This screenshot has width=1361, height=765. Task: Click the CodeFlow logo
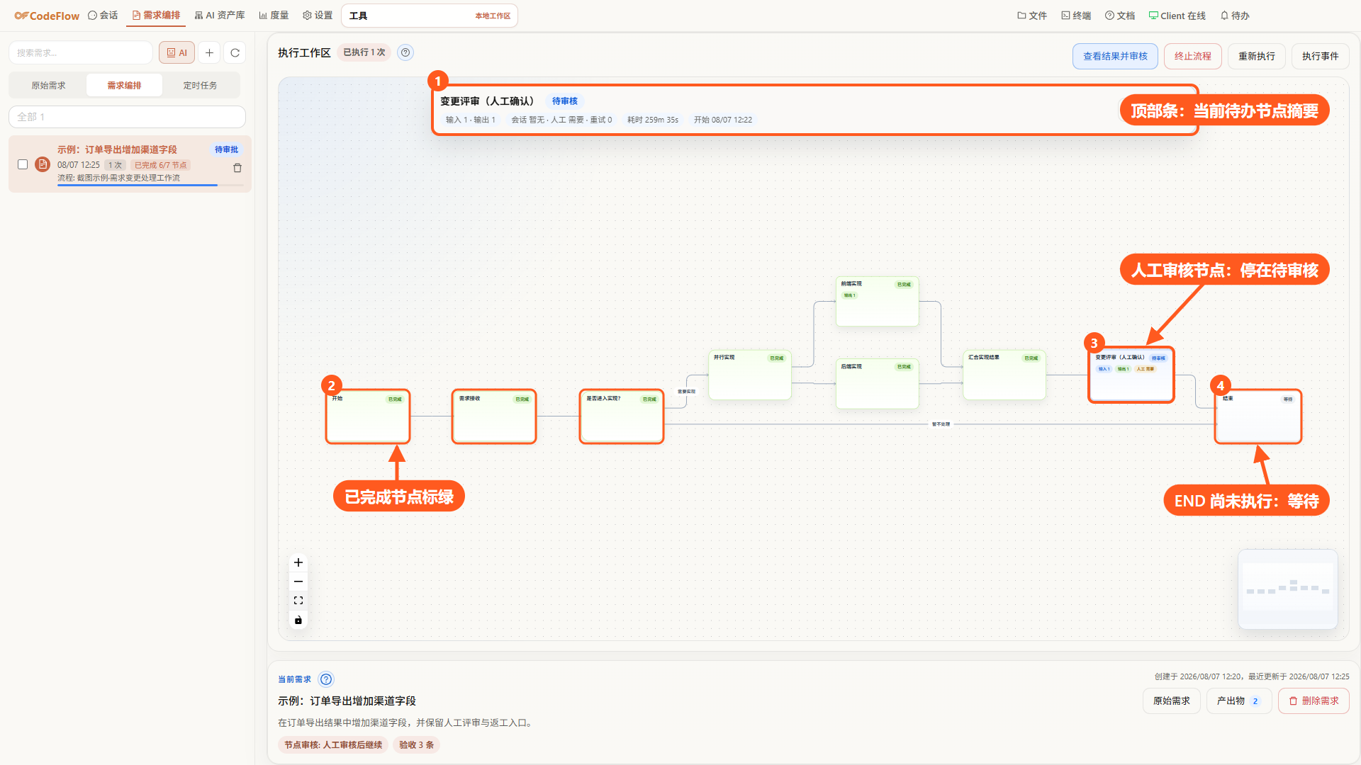click(47, 16)
